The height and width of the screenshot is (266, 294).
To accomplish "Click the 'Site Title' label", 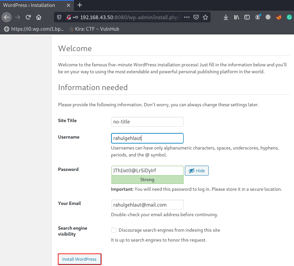I will click(x=67, y=120).
